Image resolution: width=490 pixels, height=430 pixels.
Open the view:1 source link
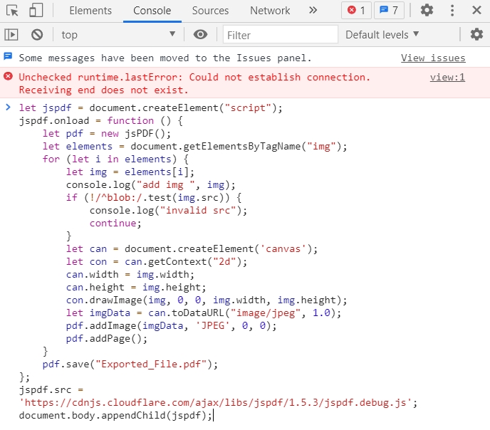[447, 77]
